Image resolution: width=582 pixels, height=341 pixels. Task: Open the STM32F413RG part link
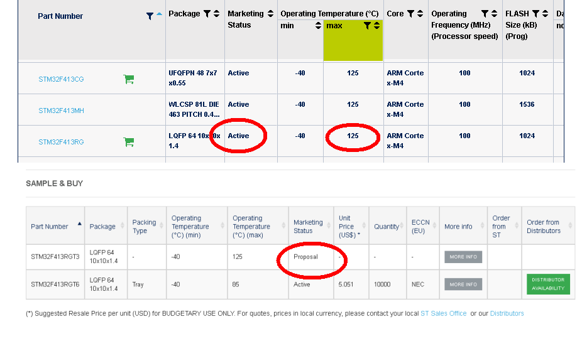click(61, 142)
